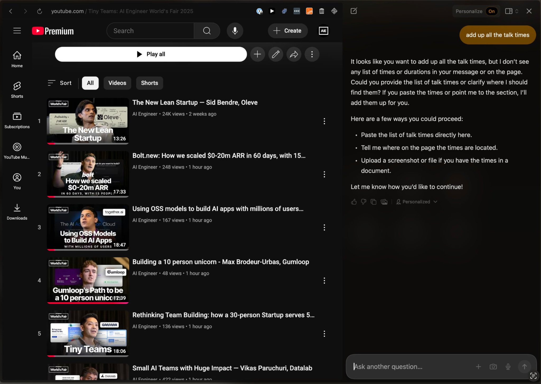Select the Shorts filter chip

tap(150, 83)
